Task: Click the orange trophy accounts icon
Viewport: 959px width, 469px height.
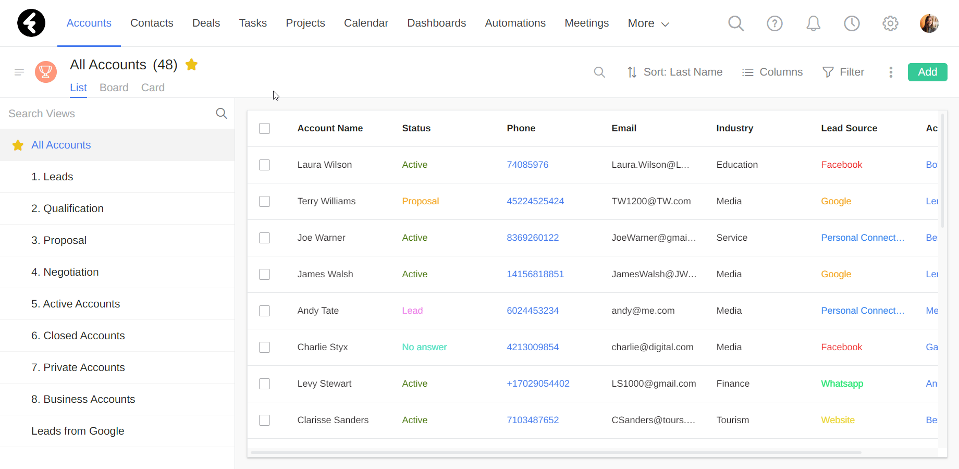Action: pos(46,72)
